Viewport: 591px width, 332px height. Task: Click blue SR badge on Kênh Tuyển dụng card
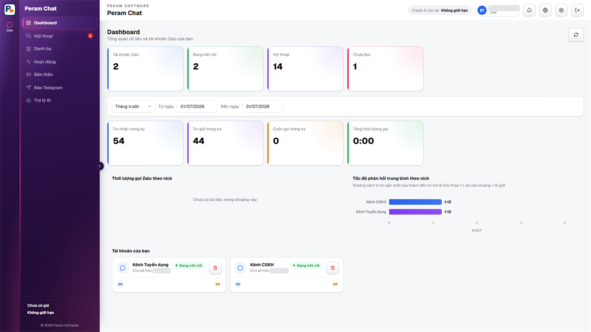[x=120, y=284]
